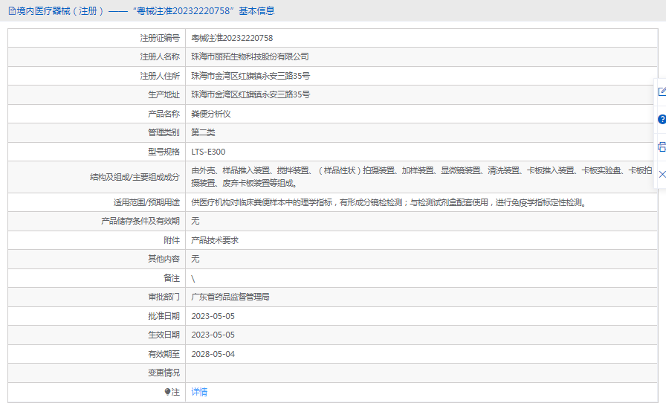Select the 审批部门 label

(164, 297)
